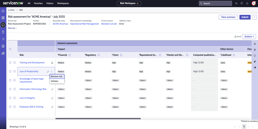The image size is (258, 129).
Task: Open the Favorites menu
Action: pos(38,3)
